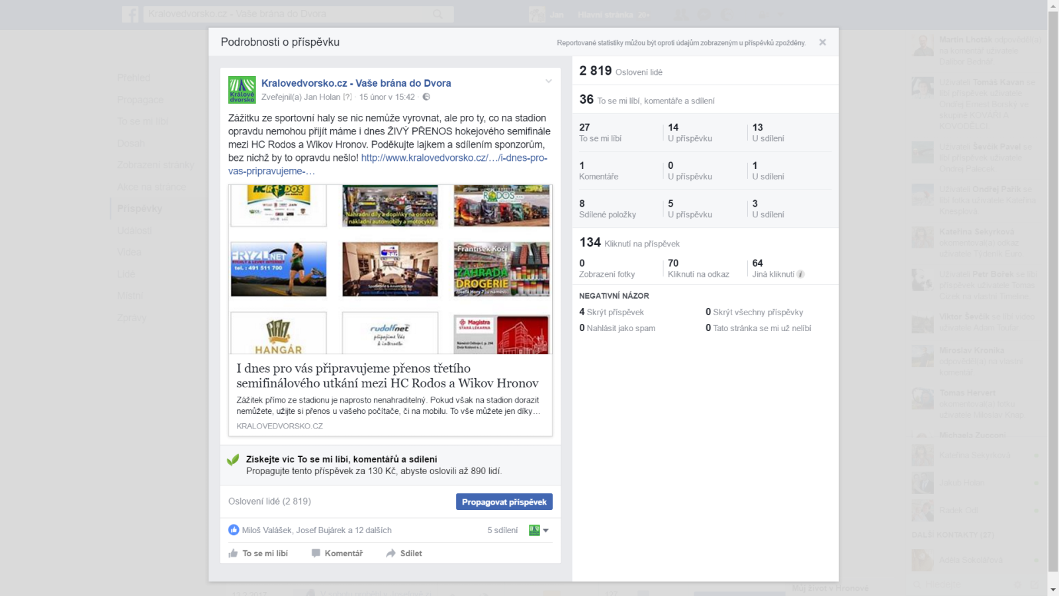Click the search magnifier icon
The image size is (1059, 596).
coord(437,14)
